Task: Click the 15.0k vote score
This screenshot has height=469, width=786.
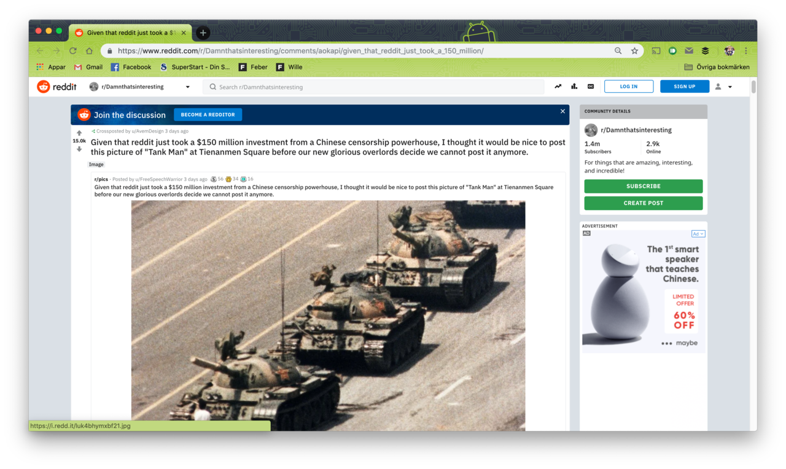Action: pos(79,141)
